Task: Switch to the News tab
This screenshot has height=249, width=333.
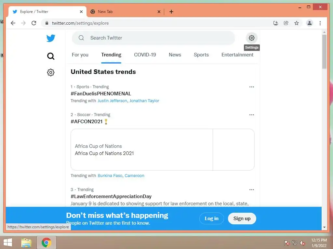Action: pos(175,55)
